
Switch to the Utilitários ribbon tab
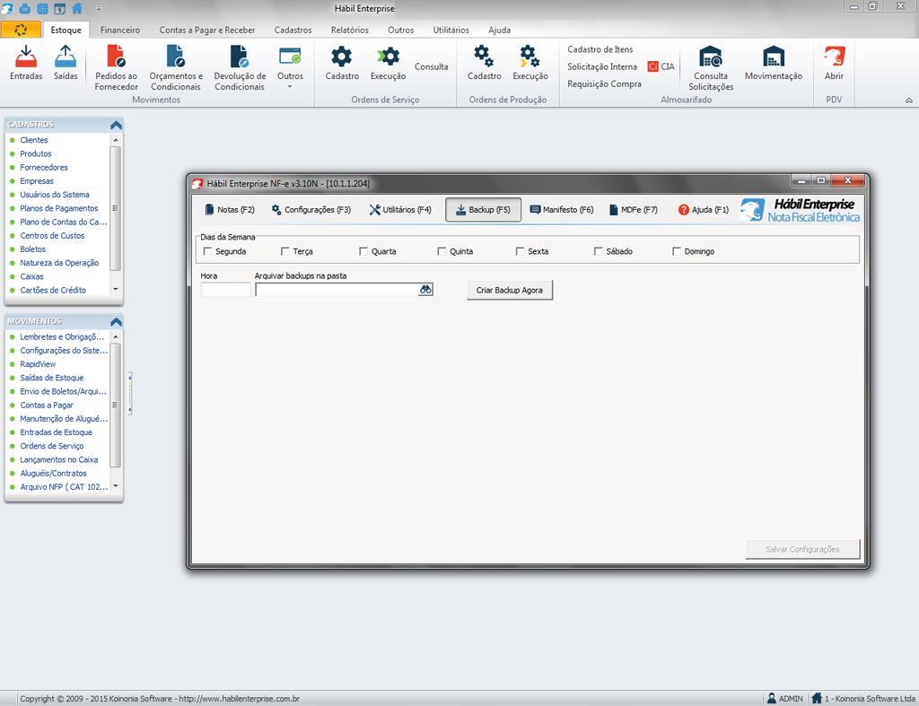pyautogui.click(x=451, y=30)
